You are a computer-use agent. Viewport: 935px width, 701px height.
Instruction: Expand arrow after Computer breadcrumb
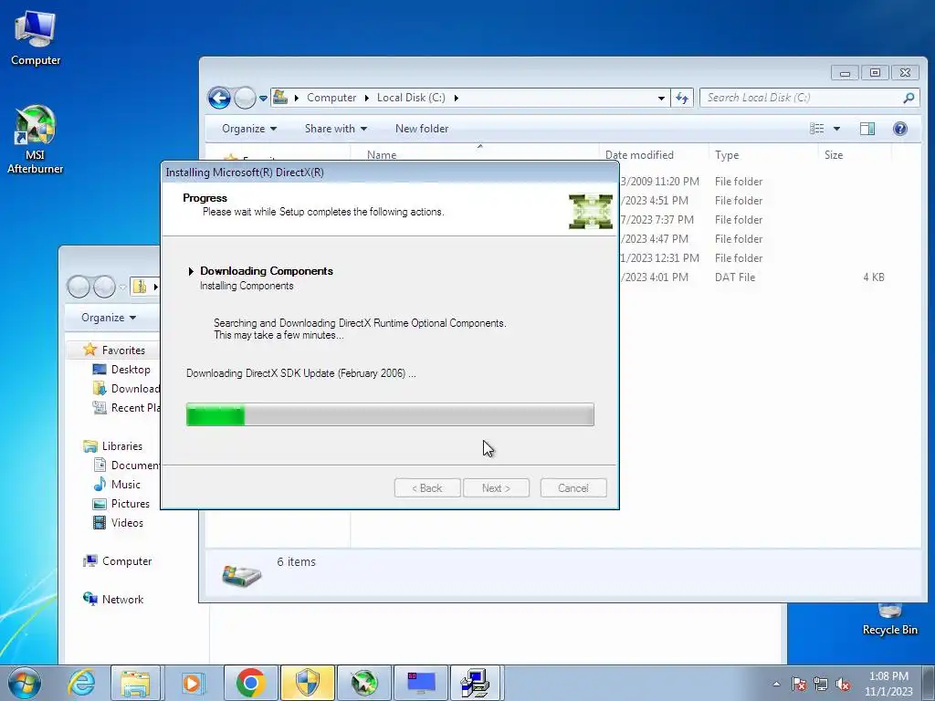click(366, 98)
